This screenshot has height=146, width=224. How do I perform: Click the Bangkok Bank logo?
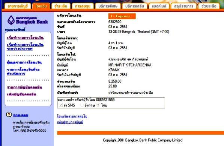coord(28,20)
